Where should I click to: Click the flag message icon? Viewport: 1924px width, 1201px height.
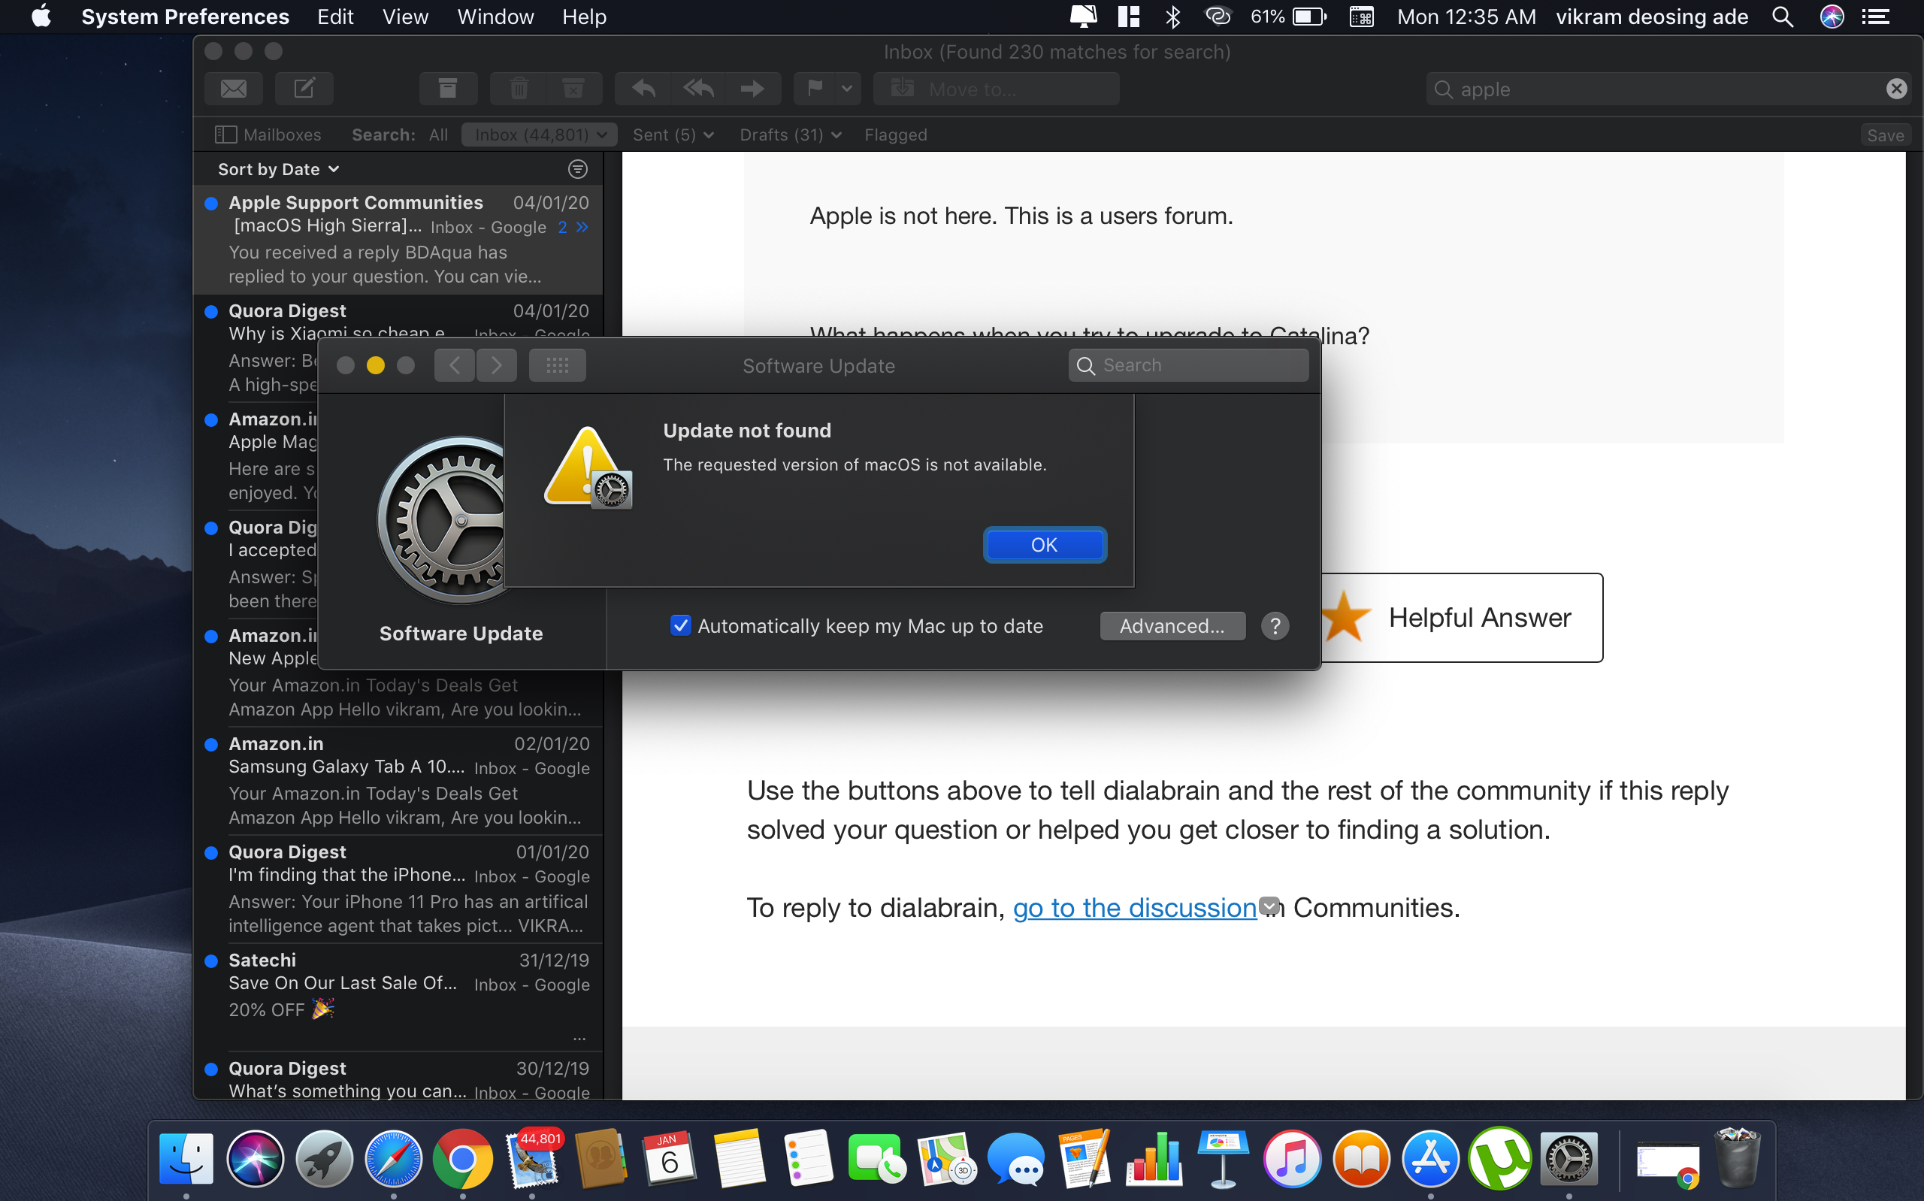[815, 88]
